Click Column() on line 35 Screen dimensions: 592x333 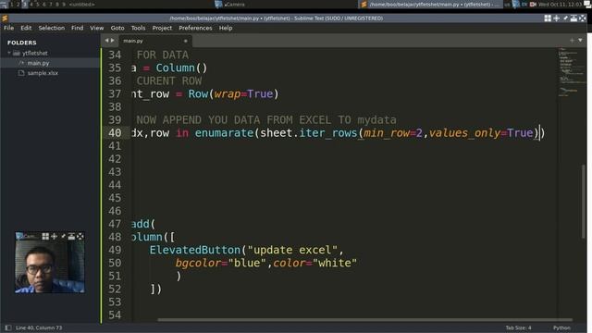tap(181, 68)
